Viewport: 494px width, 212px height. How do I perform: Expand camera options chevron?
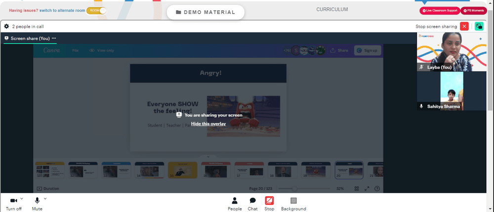pos(22,199)
